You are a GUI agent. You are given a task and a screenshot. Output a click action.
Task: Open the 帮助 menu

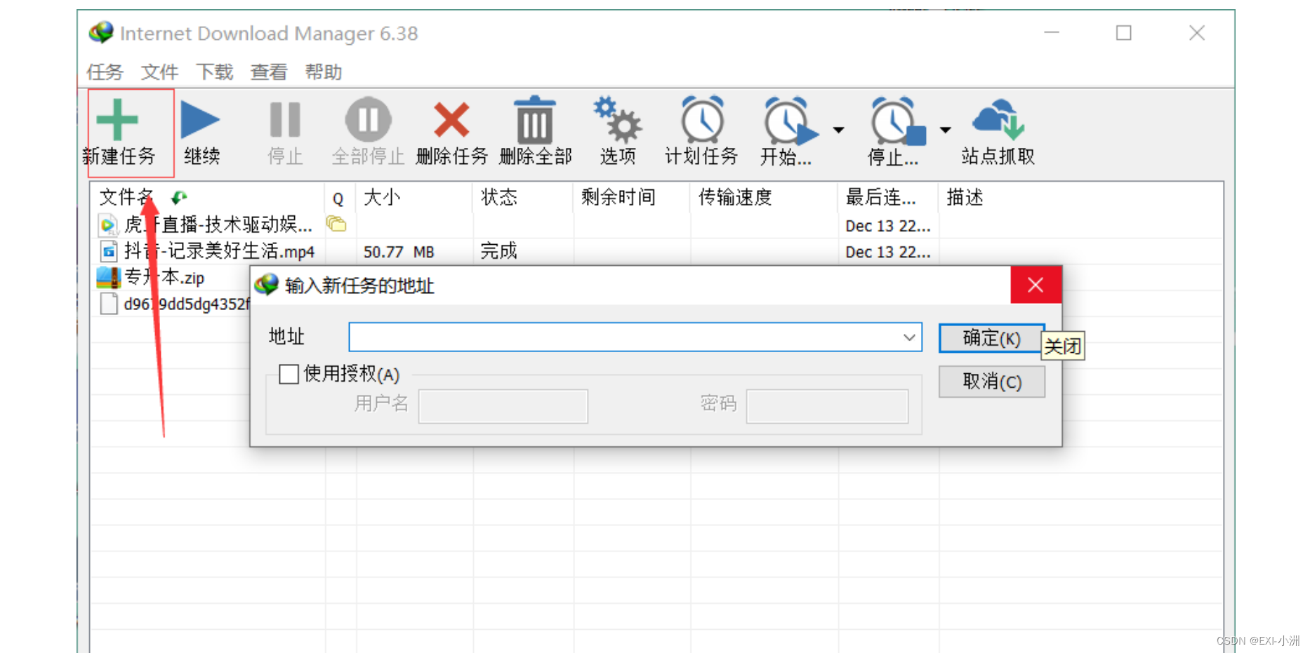point(324,72)
